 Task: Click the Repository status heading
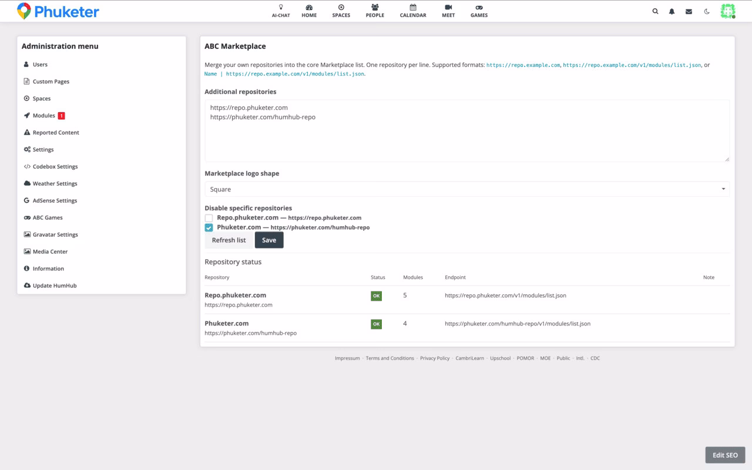coord(233,262)
